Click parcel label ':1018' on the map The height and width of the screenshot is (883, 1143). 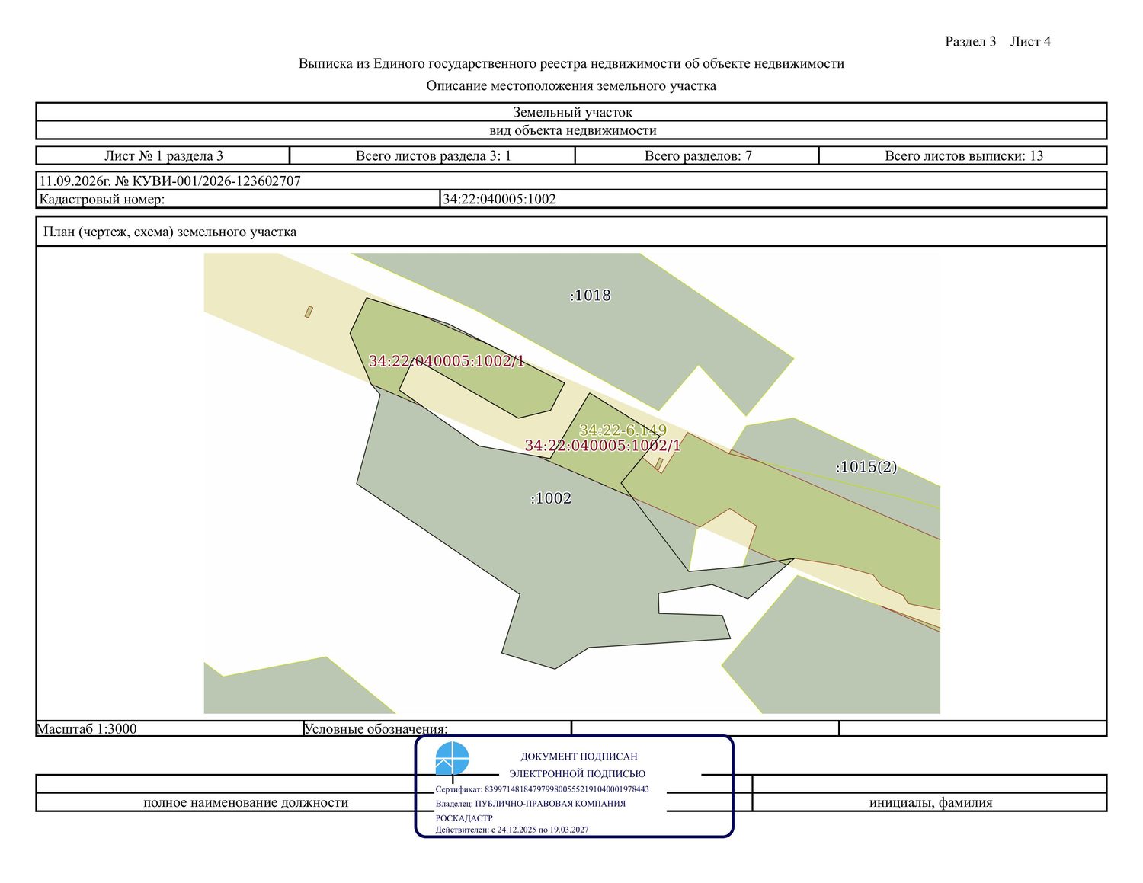coord(591,296)
